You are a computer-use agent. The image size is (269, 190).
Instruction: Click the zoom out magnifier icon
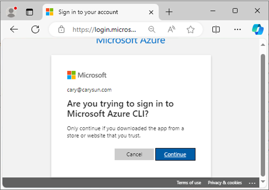152,29
